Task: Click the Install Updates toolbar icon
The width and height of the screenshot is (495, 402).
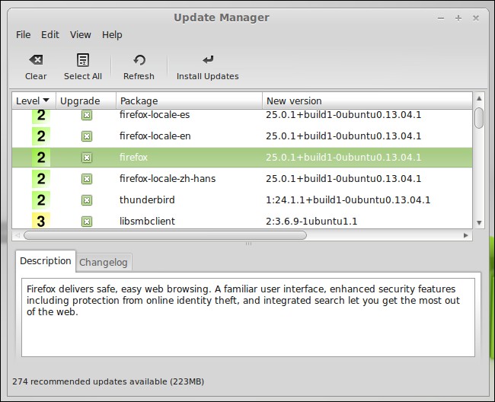Action: [x=208, y=59]
